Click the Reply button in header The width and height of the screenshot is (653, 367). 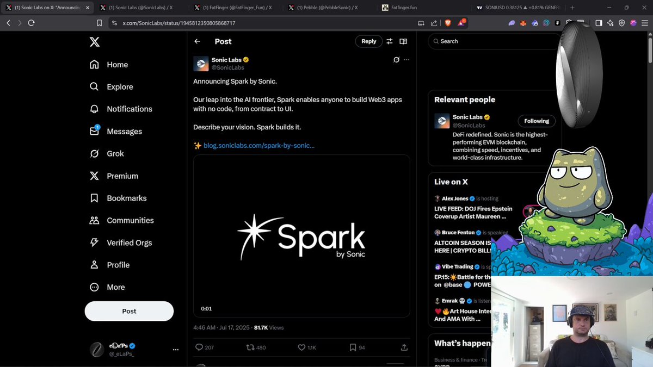tap(369, 41)
